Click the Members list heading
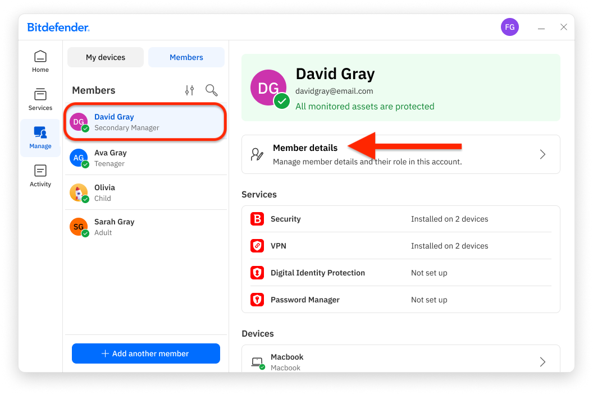 (x=93, y=90)
